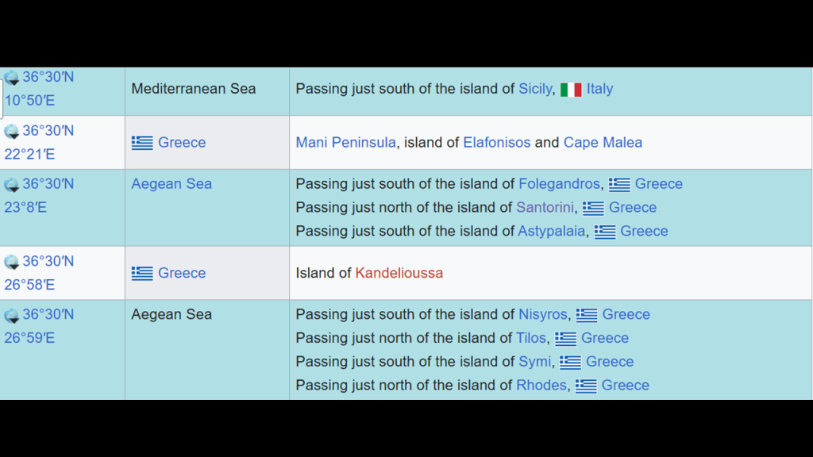Open the Sicily link
813x457 pixels.
tap(534, 89)
